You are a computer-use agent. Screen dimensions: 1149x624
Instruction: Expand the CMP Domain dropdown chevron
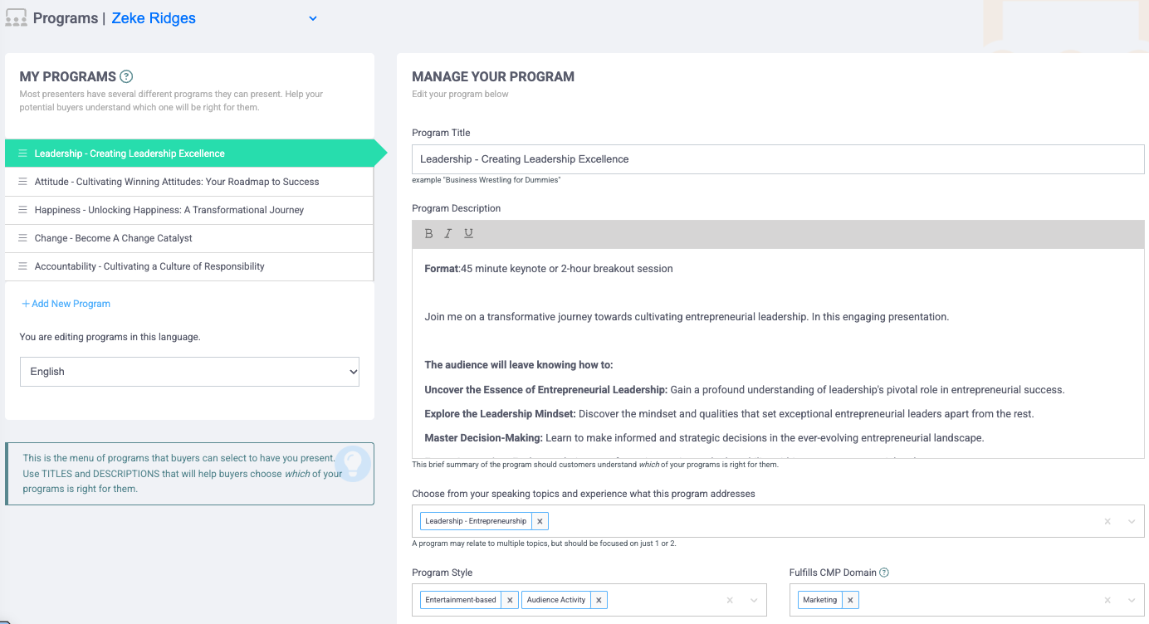1131,600
